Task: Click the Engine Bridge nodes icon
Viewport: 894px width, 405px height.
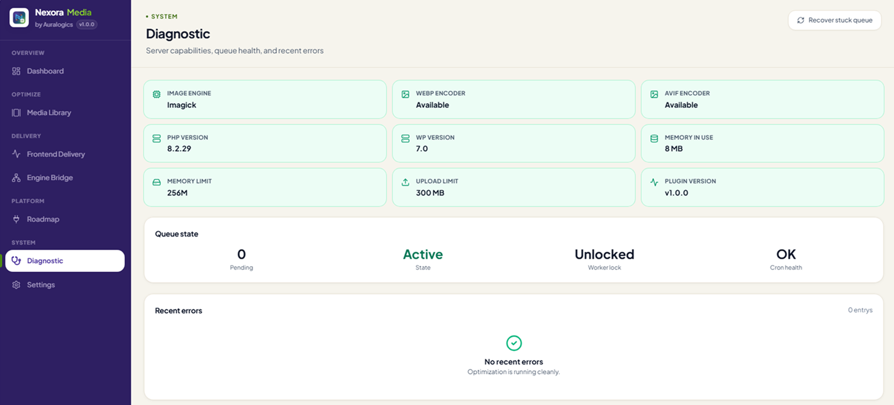Action: (16, 177)
